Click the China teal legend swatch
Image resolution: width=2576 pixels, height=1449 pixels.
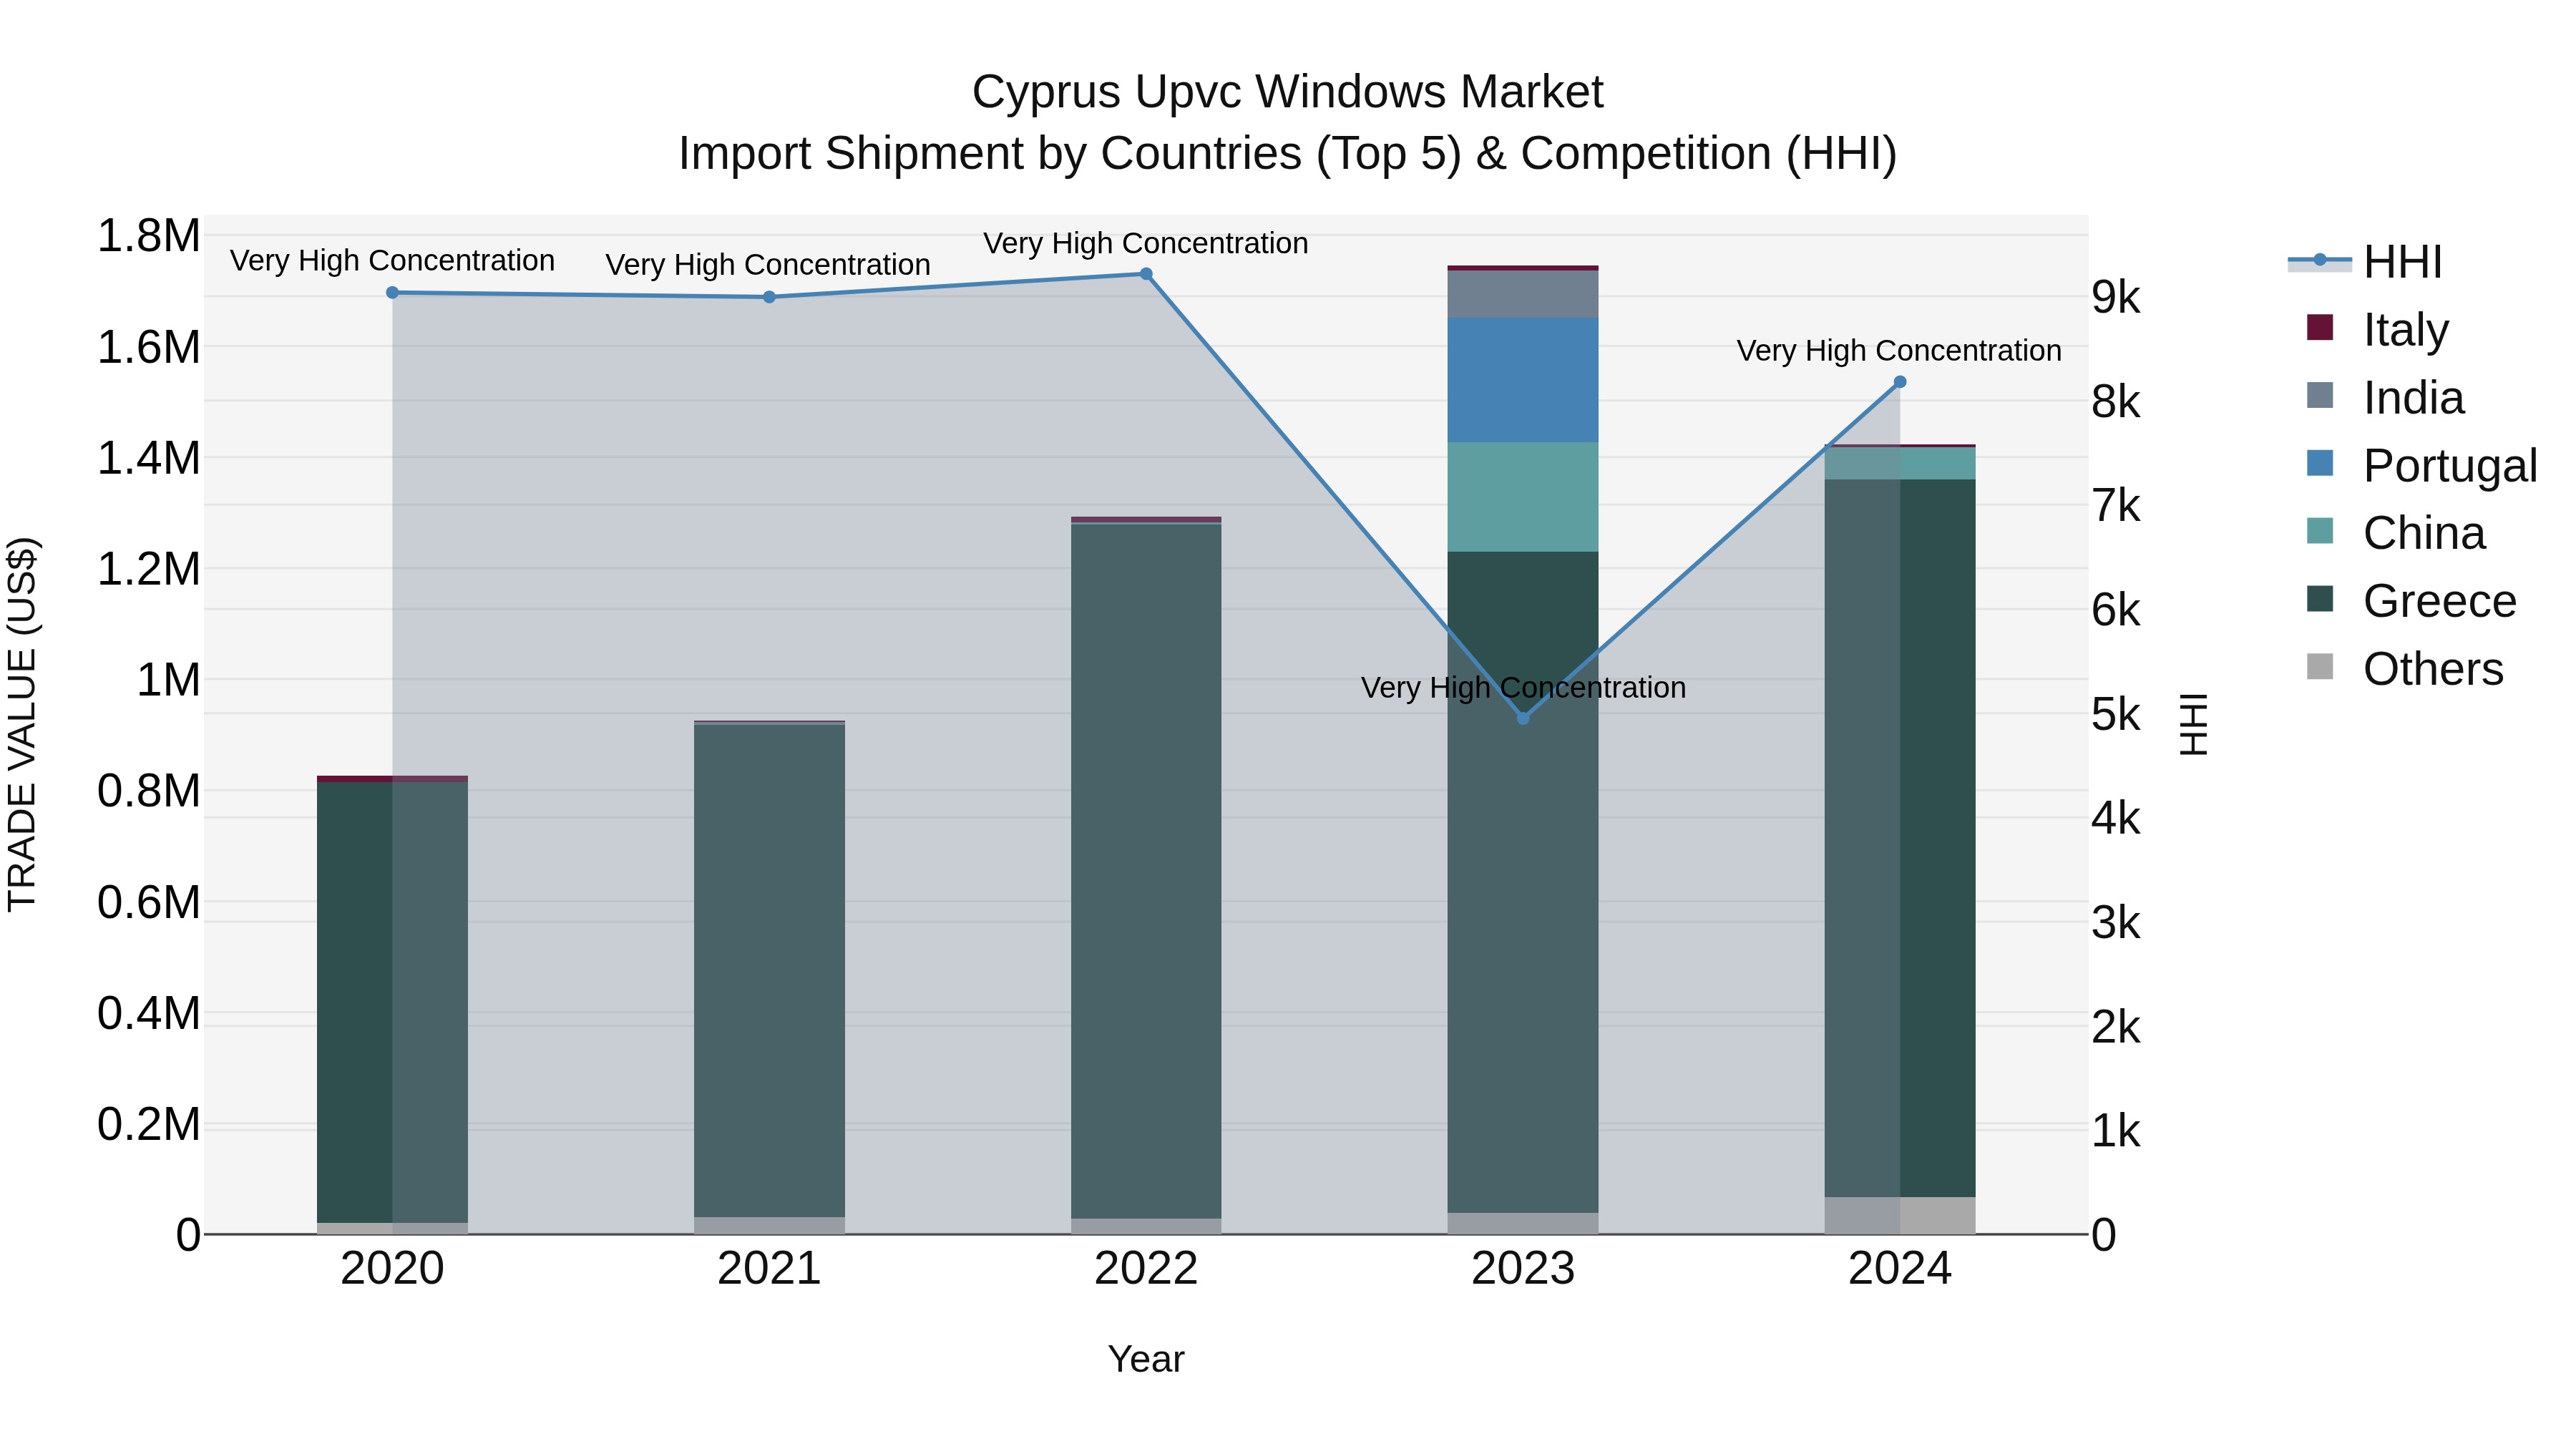[x=2319, y=531]
